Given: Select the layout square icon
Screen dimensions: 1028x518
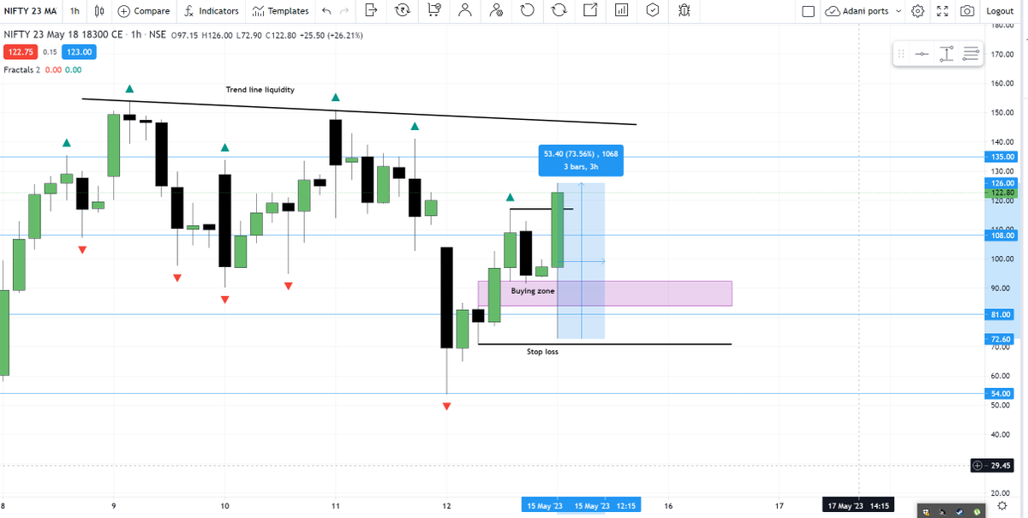Looking at the screenshot, I should [x=808, y=11].
